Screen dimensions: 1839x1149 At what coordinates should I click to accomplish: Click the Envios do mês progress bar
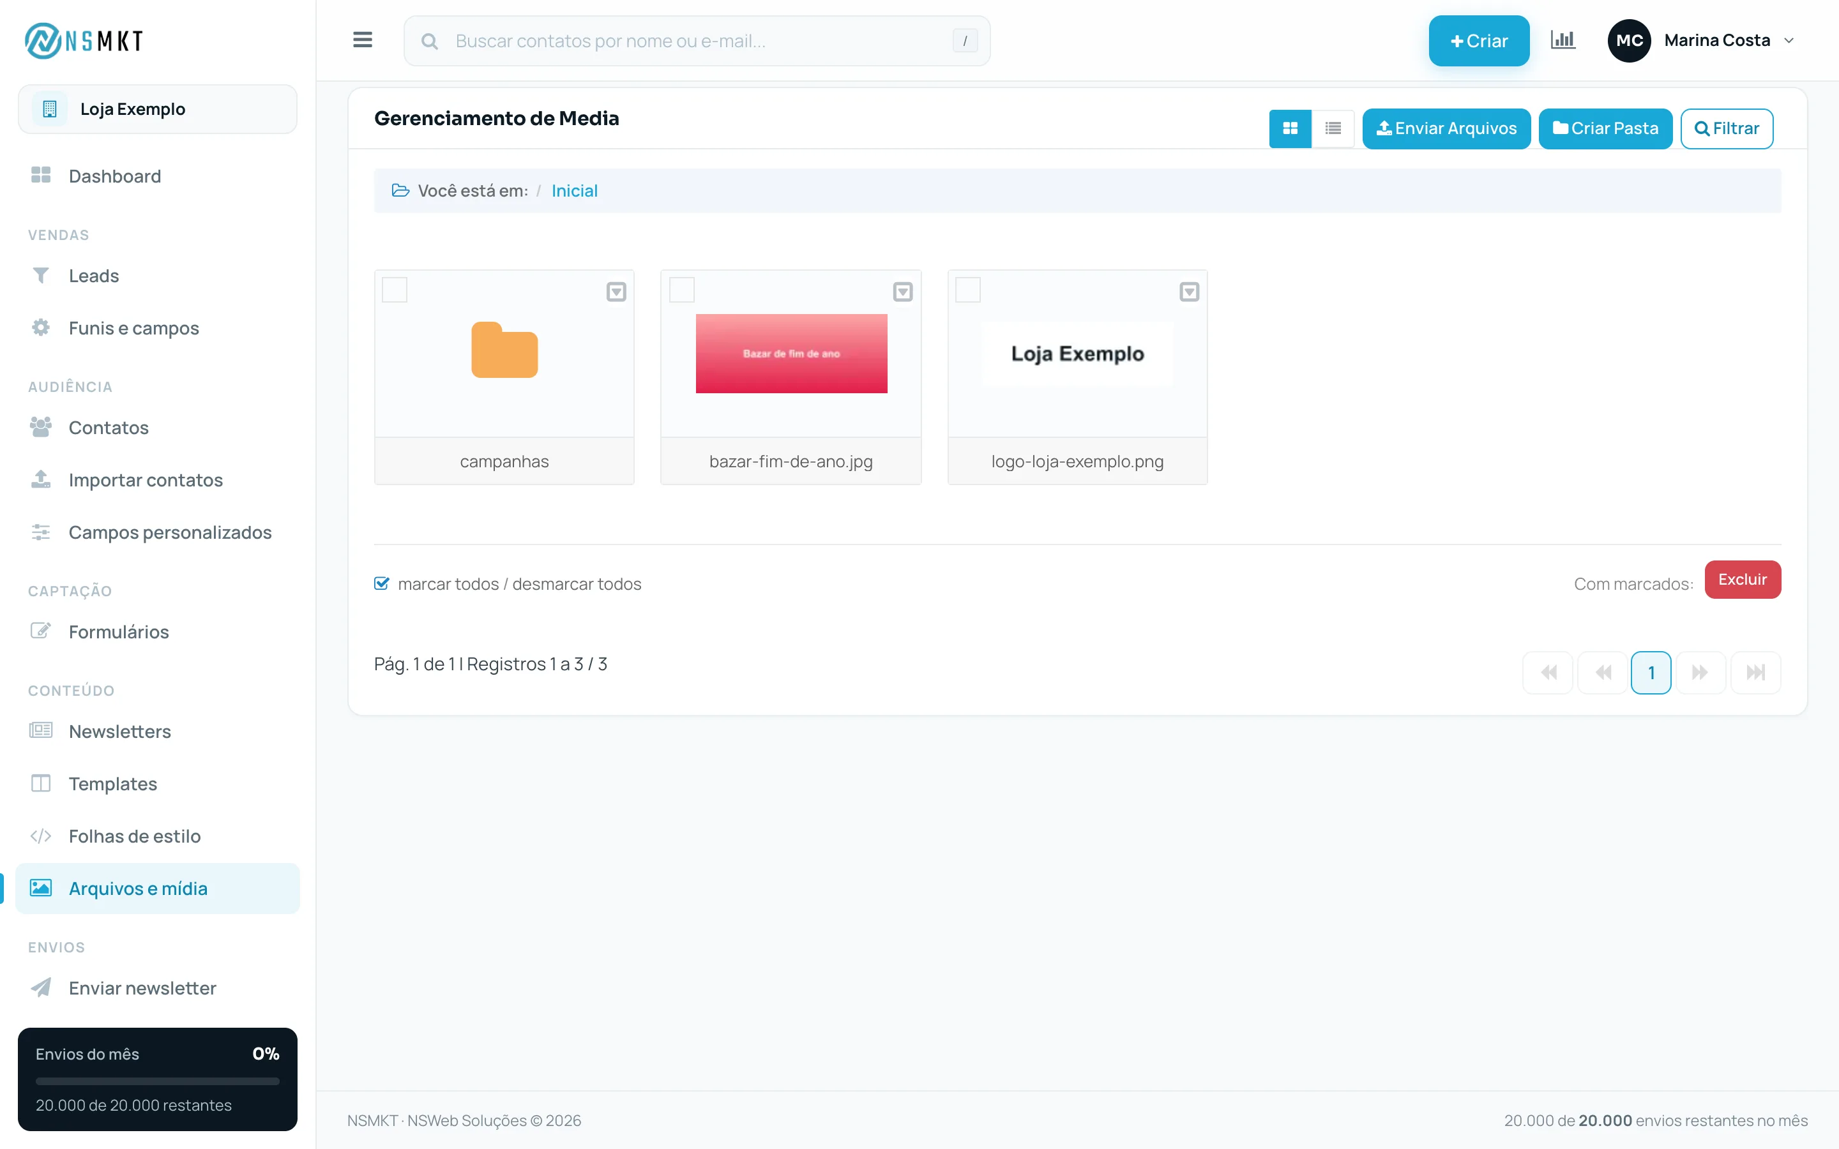click(x=157, y=1081)
